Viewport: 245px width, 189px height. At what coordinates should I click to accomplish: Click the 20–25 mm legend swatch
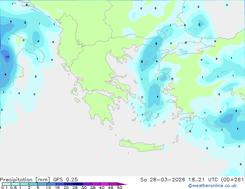pyautogui.click(x=69, y=184)
